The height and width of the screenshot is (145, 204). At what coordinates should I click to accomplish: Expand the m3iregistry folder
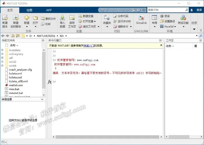pyautogui.click(x=2, y=54)
